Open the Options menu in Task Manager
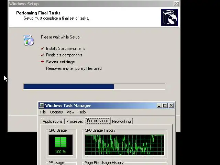 [x=56, y=112]
